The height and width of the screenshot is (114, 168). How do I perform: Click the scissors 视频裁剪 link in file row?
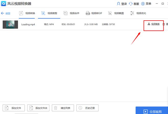click(153, 24)
